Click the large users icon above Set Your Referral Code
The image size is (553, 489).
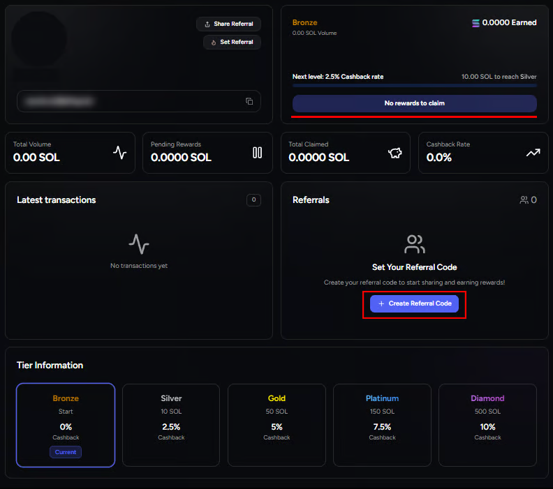coord(414,243)
